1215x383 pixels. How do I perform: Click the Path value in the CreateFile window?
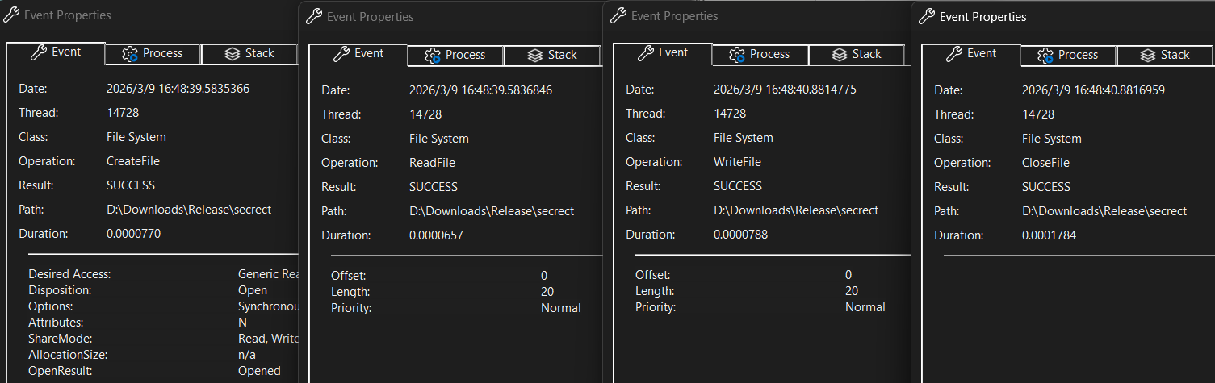[x=189, y=210]
